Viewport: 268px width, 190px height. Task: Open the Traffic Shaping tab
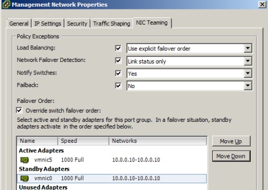click(112, 24)
